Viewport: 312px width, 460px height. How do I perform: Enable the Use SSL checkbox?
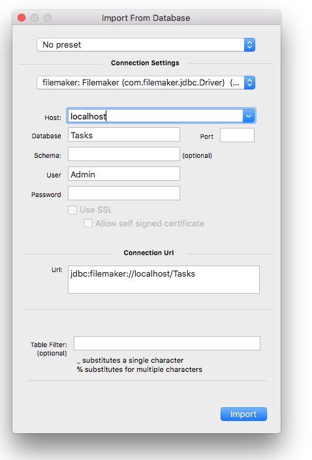[x=72, y=210]
